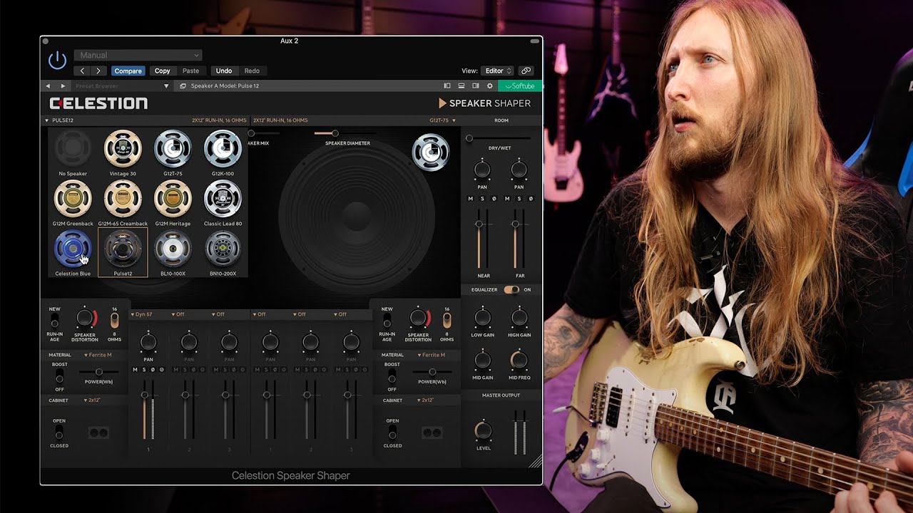
Task: Open right speaker Ferrite M material dropdown
Action: pos(430,355)
